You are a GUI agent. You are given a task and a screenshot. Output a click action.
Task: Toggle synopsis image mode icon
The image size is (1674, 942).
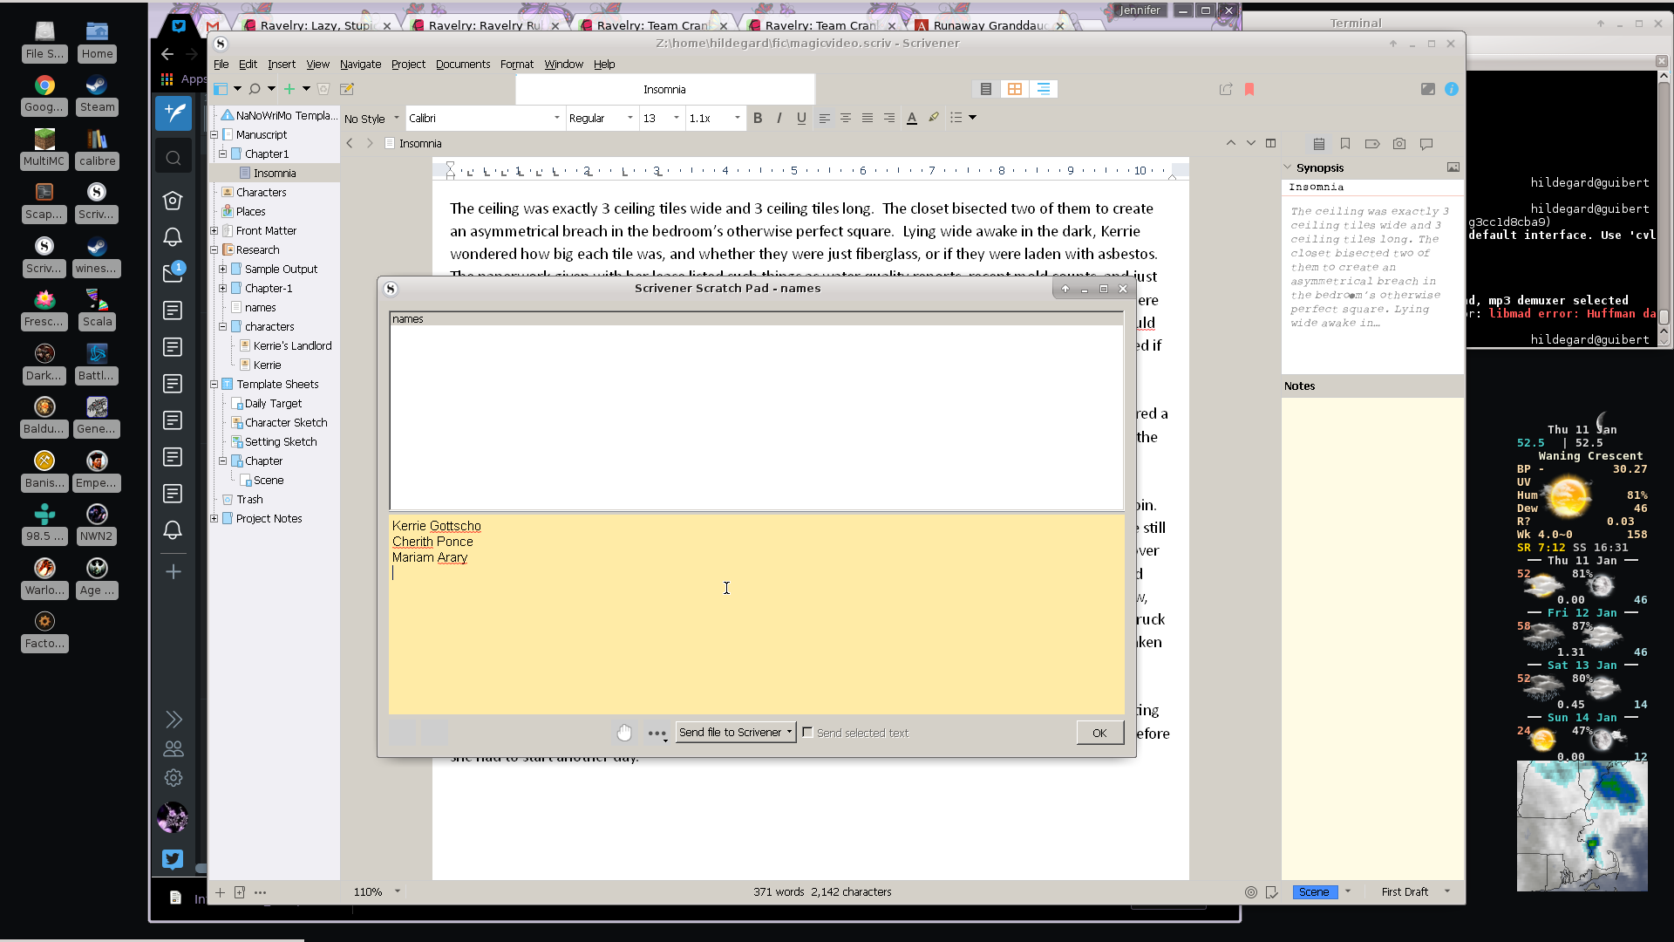coord(1453,167)
